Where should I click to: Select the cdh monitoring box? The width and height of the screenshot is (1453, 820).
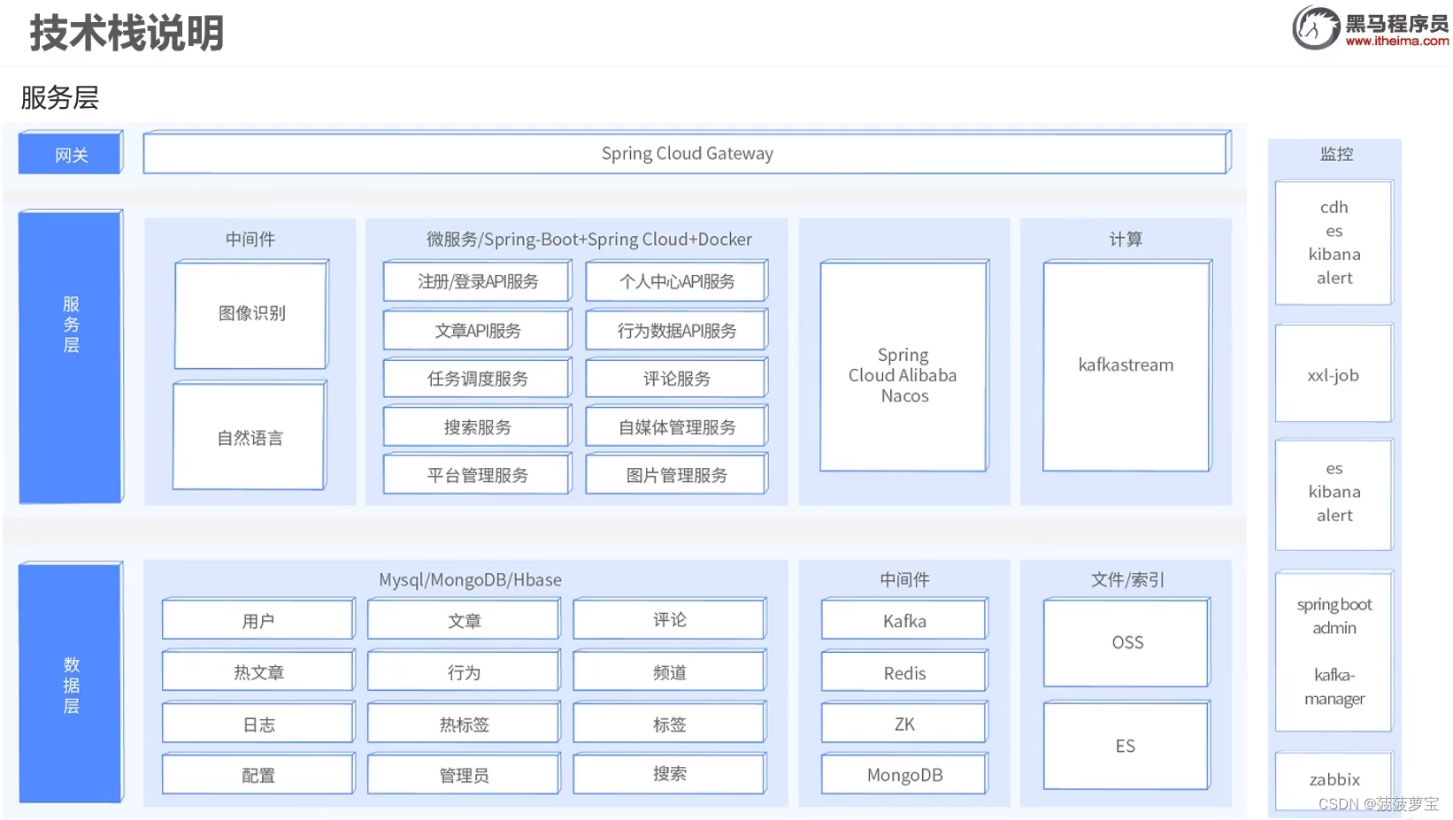point(1334,242)
